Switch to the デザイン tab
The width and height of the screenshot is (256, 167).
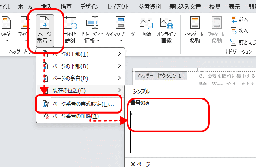(89, 7)
